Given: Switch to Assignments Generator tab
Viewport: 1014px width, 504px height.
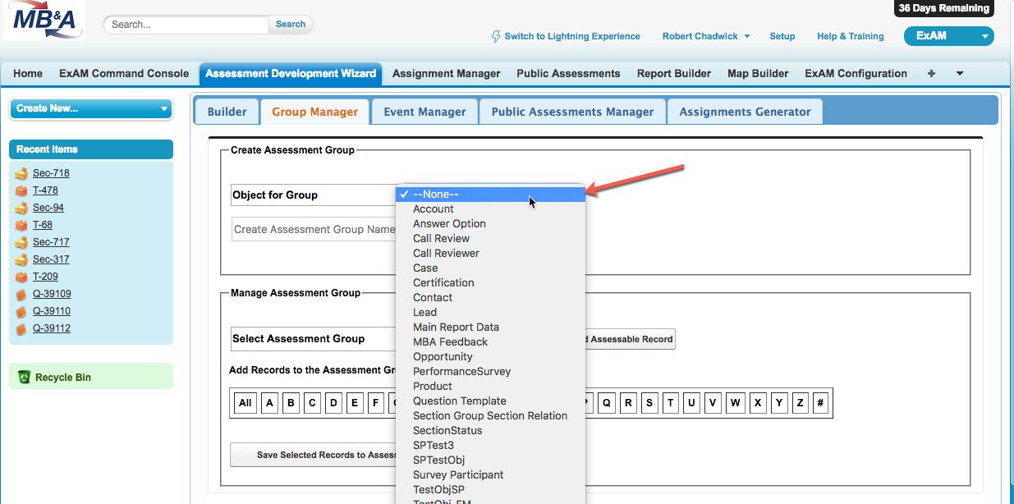Looking at the screenshot, I should point(745,112).
